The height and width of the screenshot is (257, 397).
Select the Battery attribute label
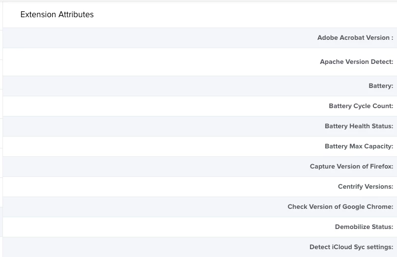(381, 86)
